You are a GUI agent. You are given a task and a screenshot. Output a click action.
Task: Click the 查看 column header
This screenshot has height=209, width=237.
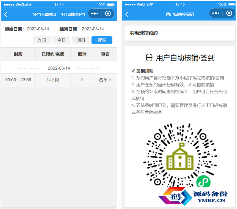105,54
